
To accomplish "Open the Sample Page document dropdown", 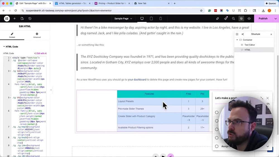I will pyautogui.click(x=123, y=18).
